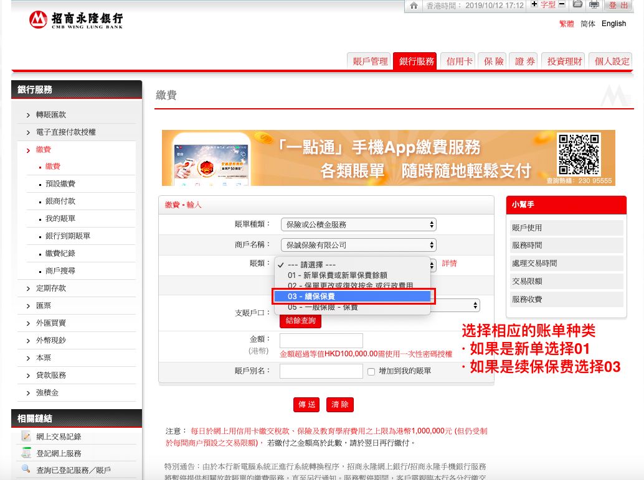
Task: Log out using the 登出 button
Action: point(618,5)
